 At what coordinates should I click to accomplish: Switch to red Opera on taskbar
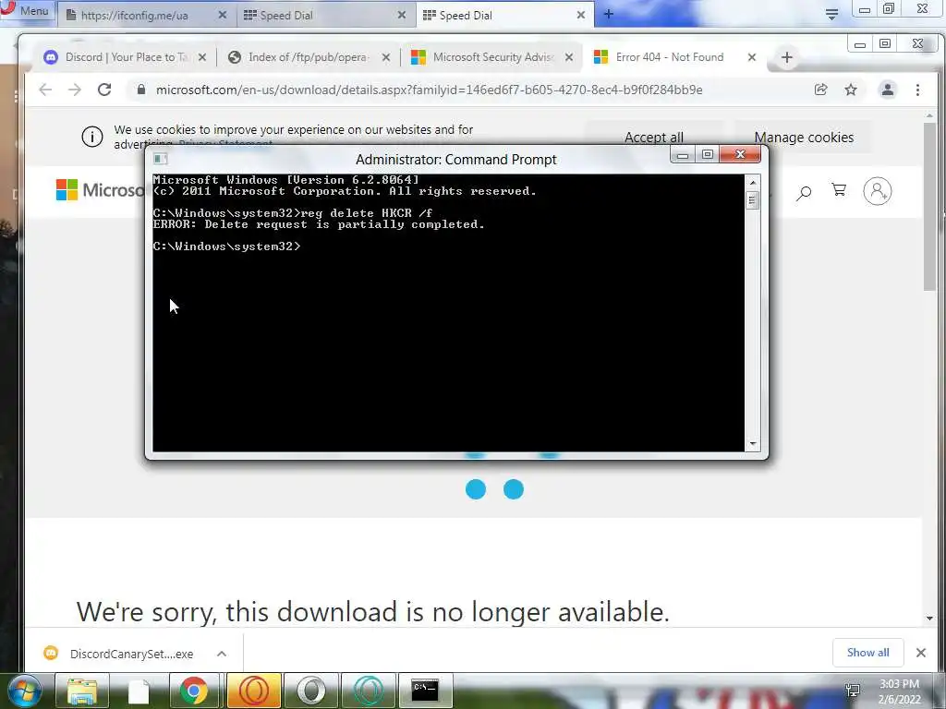pos(254,691)
